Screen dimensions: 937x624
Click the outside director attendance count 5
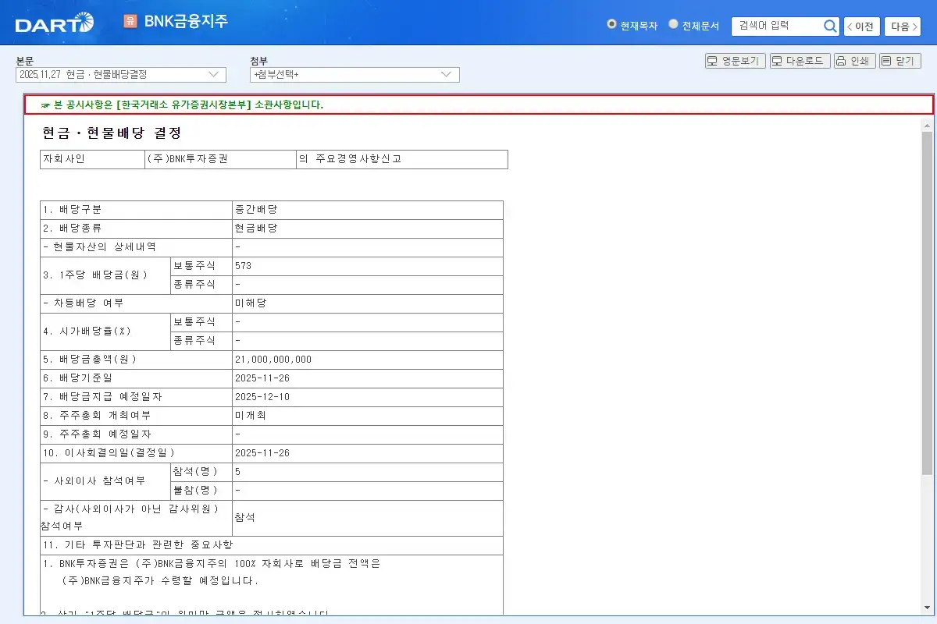tap(237, 472)
